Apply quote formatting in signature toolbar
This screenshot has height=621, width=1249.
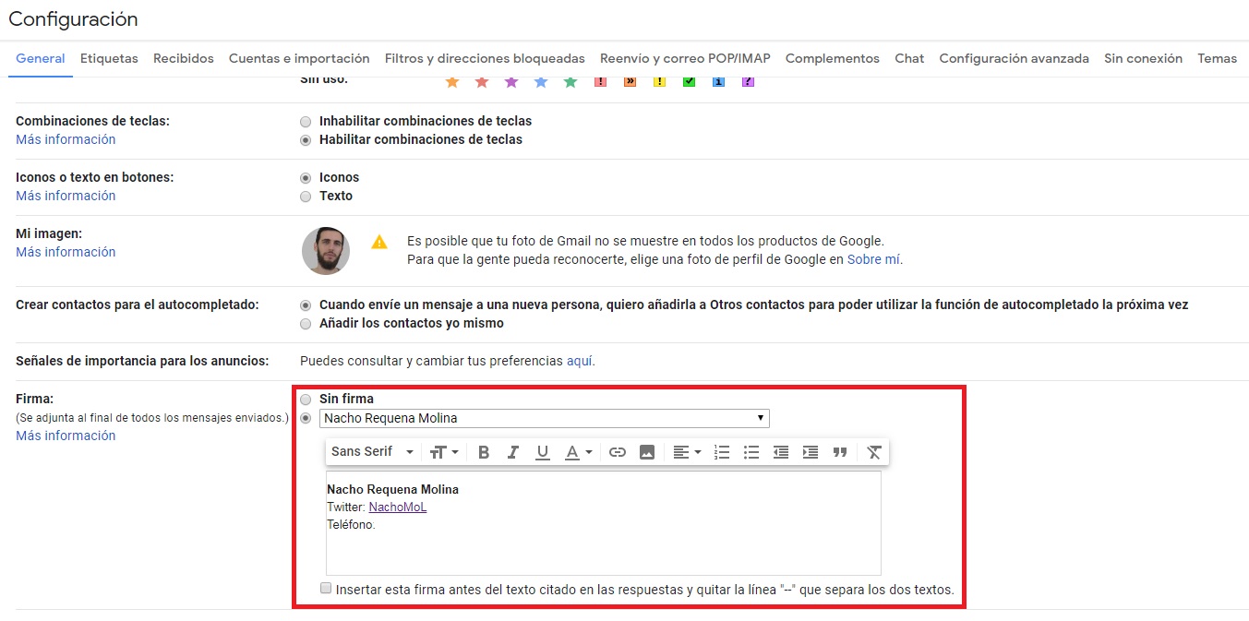(840, 452)
